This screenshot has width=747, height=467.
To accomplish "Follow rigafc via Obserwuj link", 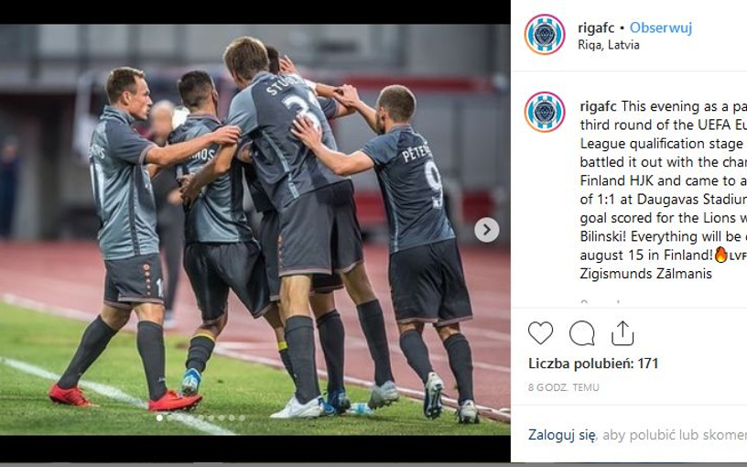I will [661, 27].
